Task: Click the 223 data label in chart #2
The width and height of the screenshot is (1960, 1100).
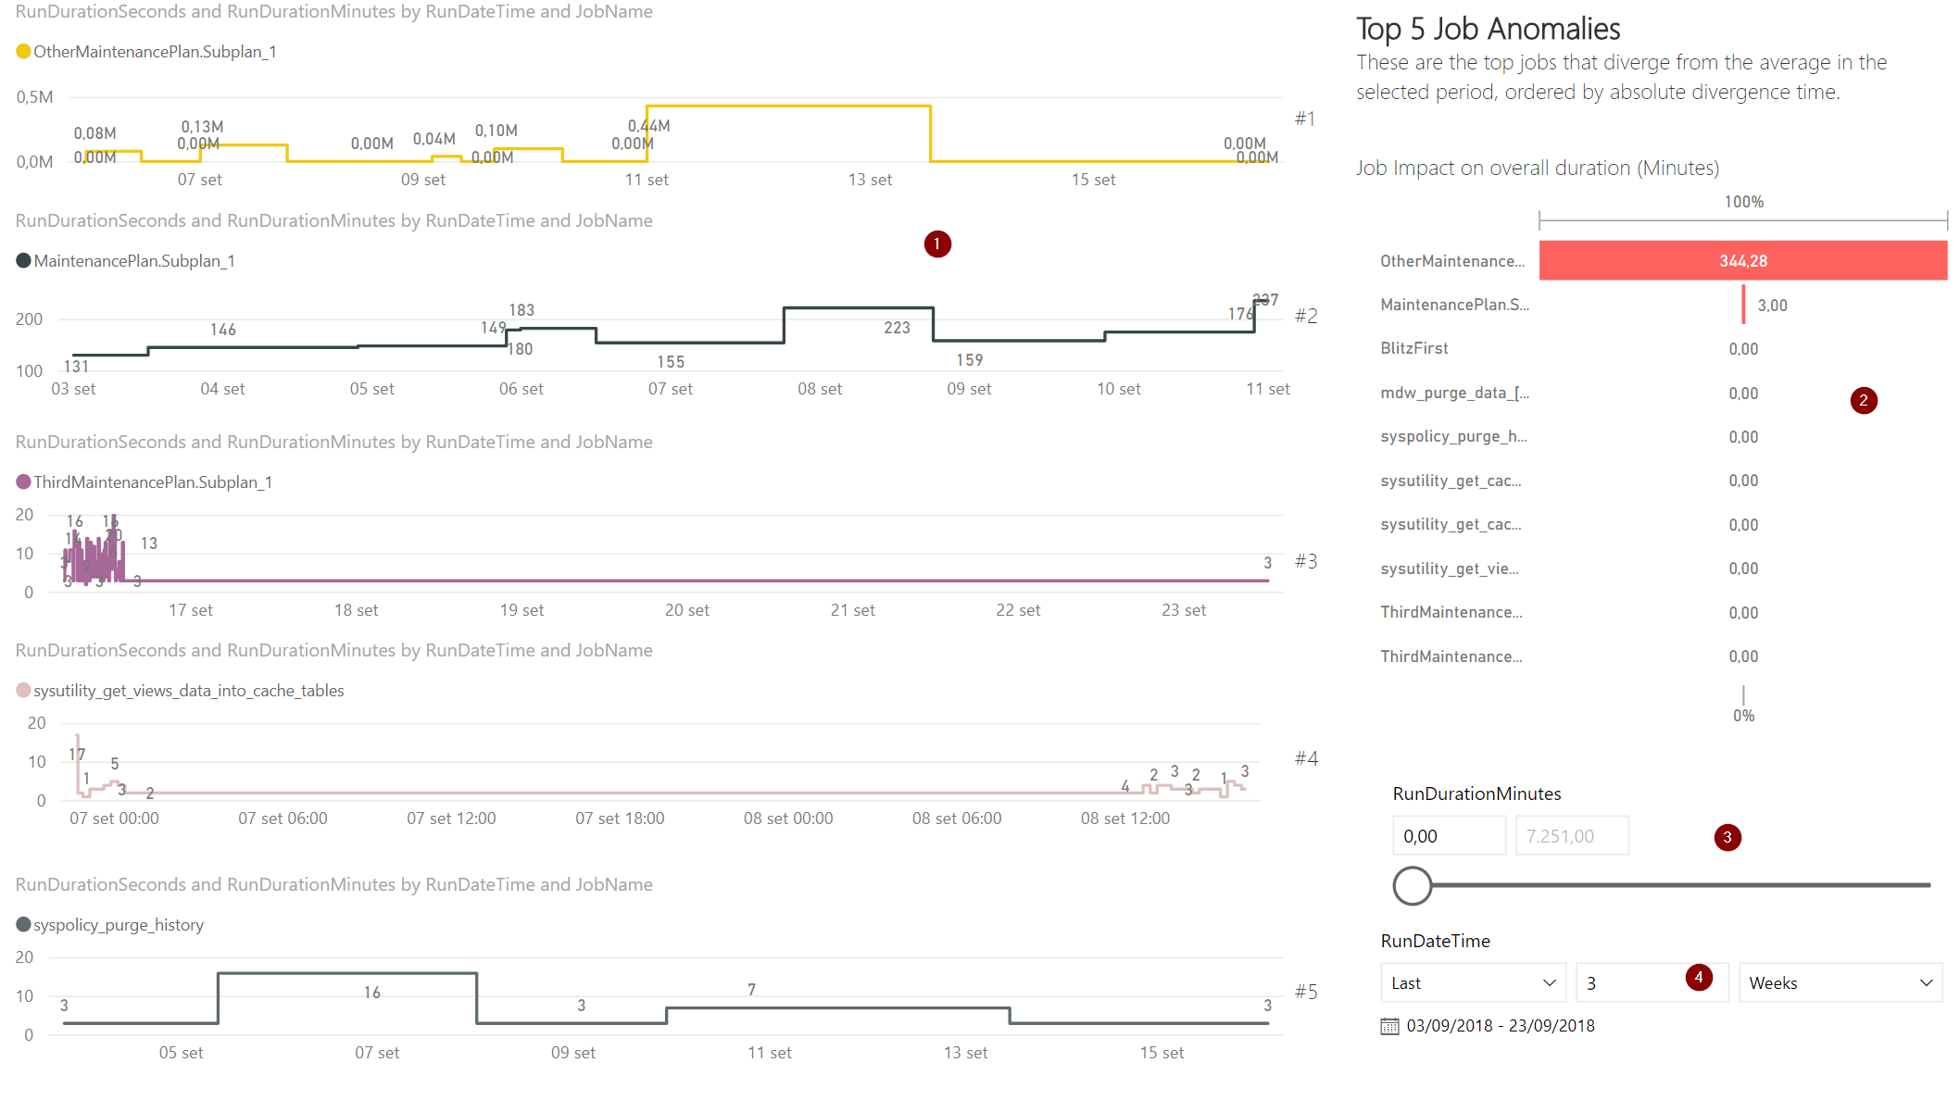Action: [897, 328]
